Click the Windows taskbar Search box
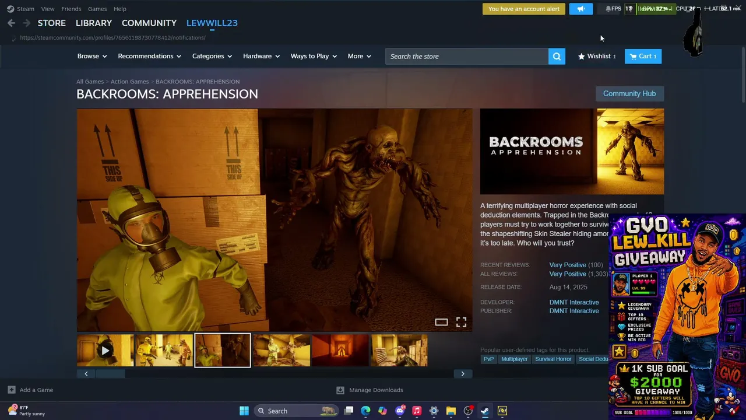The height and width of the screenshot is (420, 746). pos(297,411)
